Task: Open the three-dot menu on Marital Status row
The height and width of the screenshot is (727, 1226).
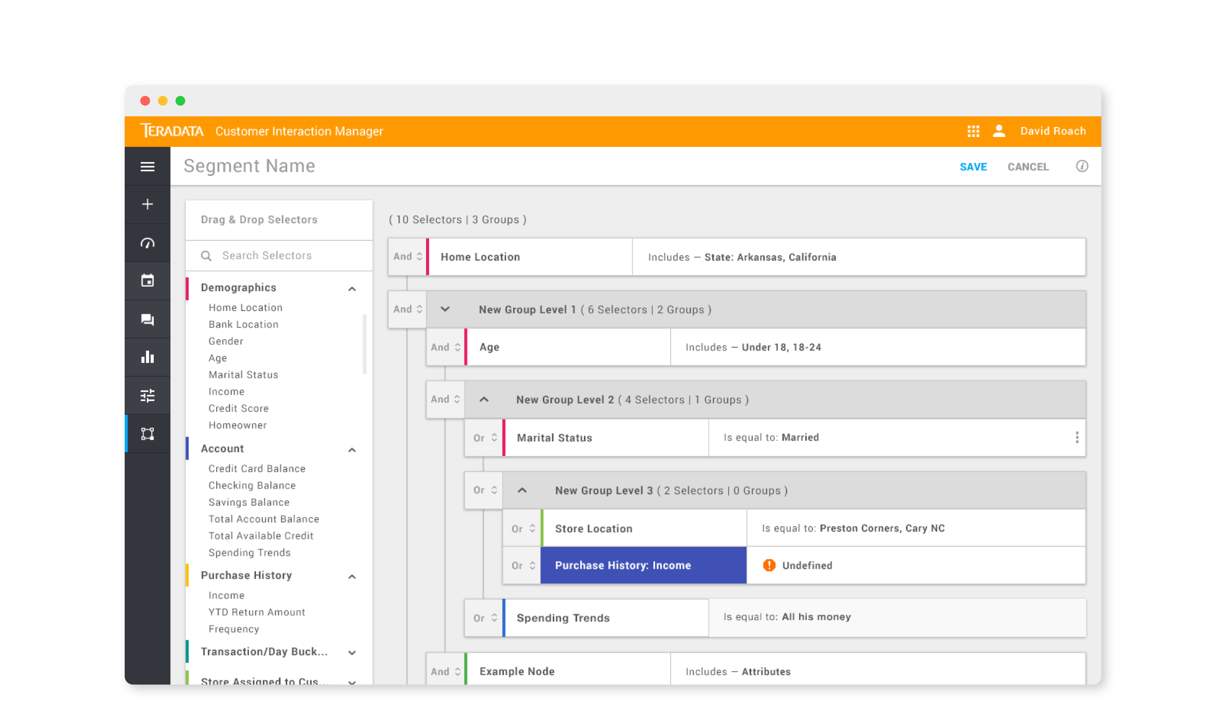Action: pos(1077,438)
